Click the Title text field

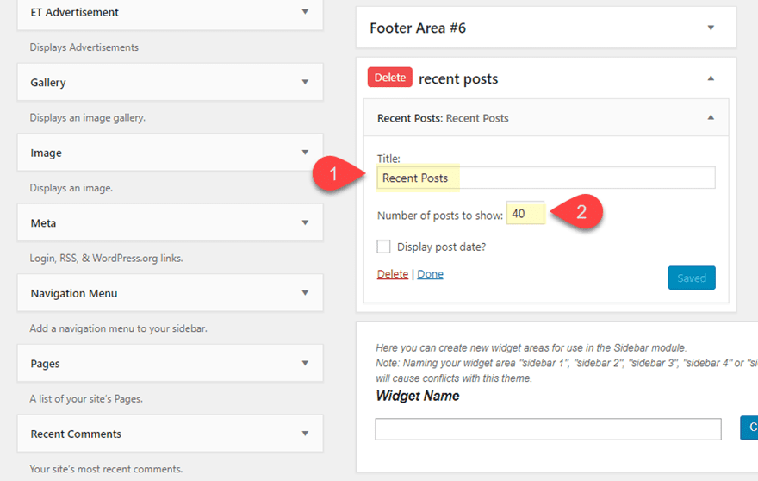point(546,178)
